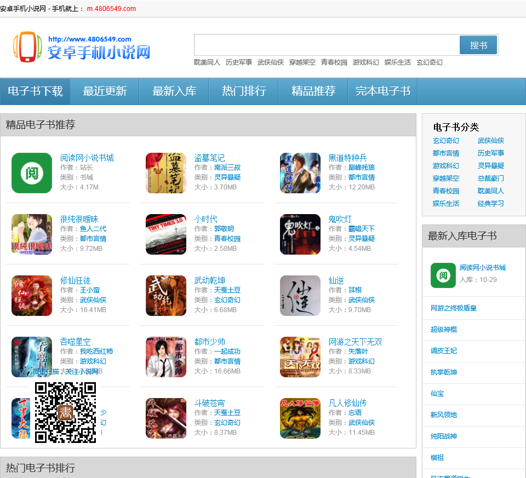
Task: Open the 精品推荐 nav tab
Action: click(x=313, y=91)
